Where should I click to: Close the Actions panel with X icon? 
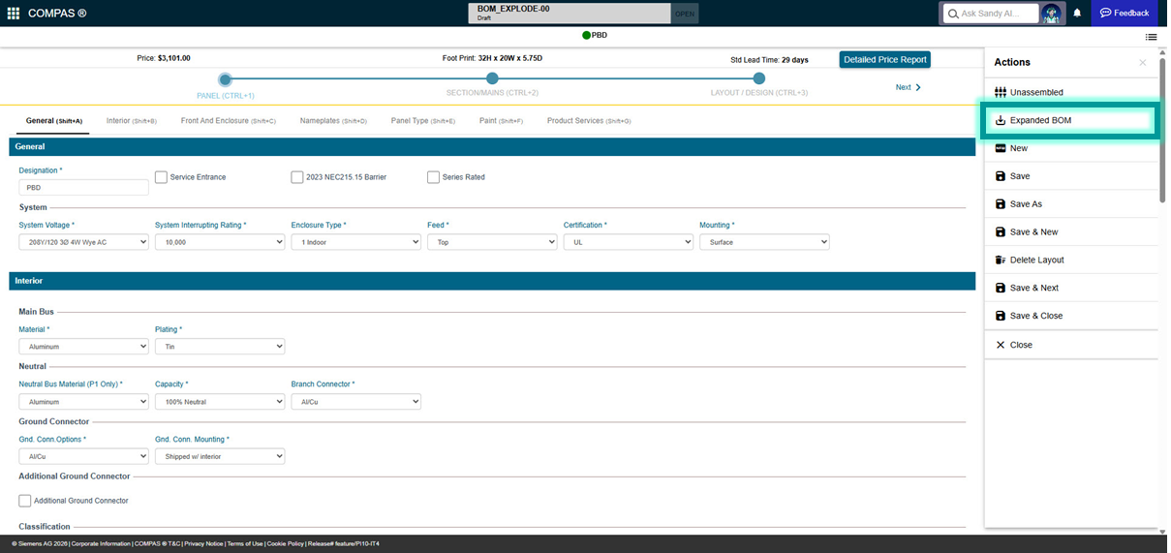point(1143,63)
